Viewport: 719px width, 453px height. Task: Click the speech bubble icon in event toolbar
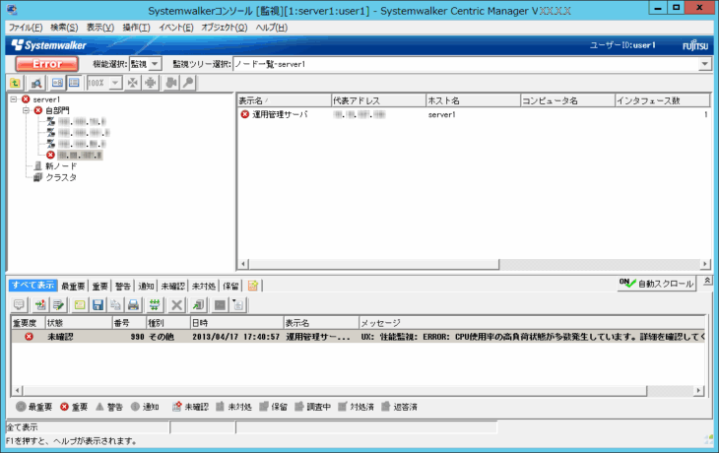(19, 305)
